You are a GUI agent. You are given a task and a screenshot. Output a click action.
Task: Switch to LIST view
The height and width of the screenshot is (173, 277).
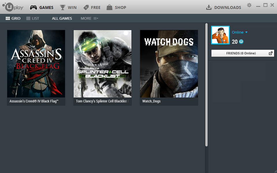33,19
